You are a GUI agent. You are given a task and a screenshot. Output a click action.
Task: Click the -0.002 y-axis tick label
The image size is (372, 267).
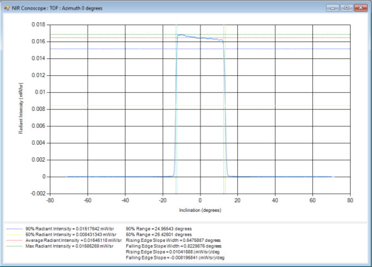coord(38,194)
